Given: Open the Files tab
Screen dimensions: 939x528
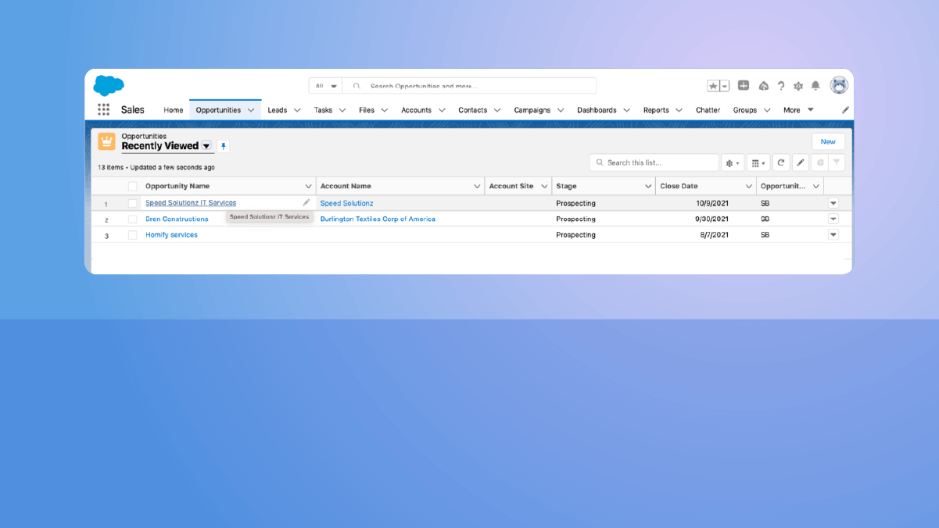Looking at the screenshot, I should [x=367, y=110].
